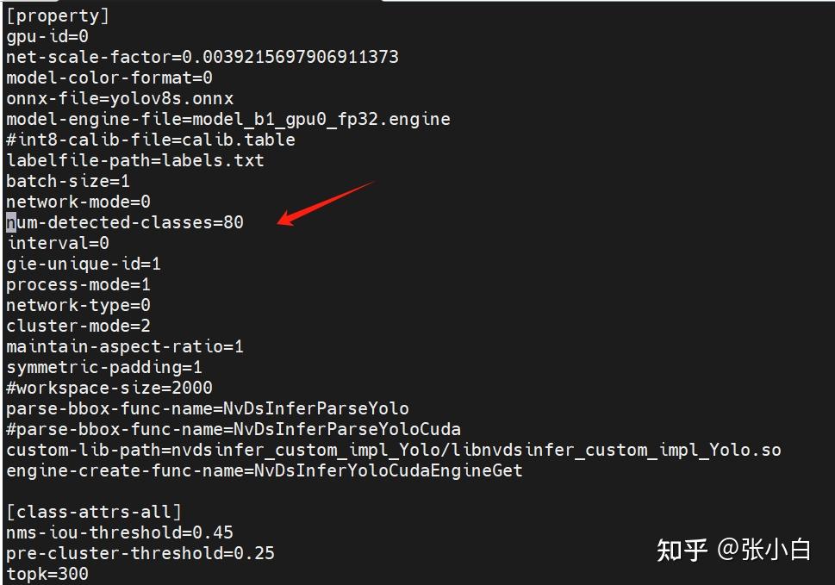Click the model-engine-file engine name
Screen dimensions: 835x585
(321, 119)
